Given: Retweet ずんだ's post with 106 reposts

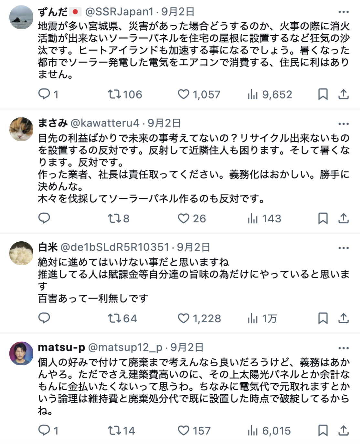Looking at the screenshot, I should coord(114,94).
